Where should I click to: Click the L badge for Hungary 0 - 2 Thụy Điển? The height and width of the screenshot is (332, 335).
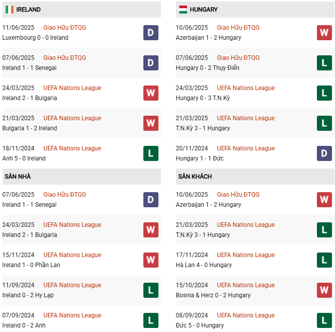click(x=324, y=63)
